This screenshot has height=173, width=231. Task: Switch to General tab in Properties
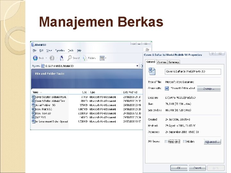pyautogui.click(x=151, y=62)
